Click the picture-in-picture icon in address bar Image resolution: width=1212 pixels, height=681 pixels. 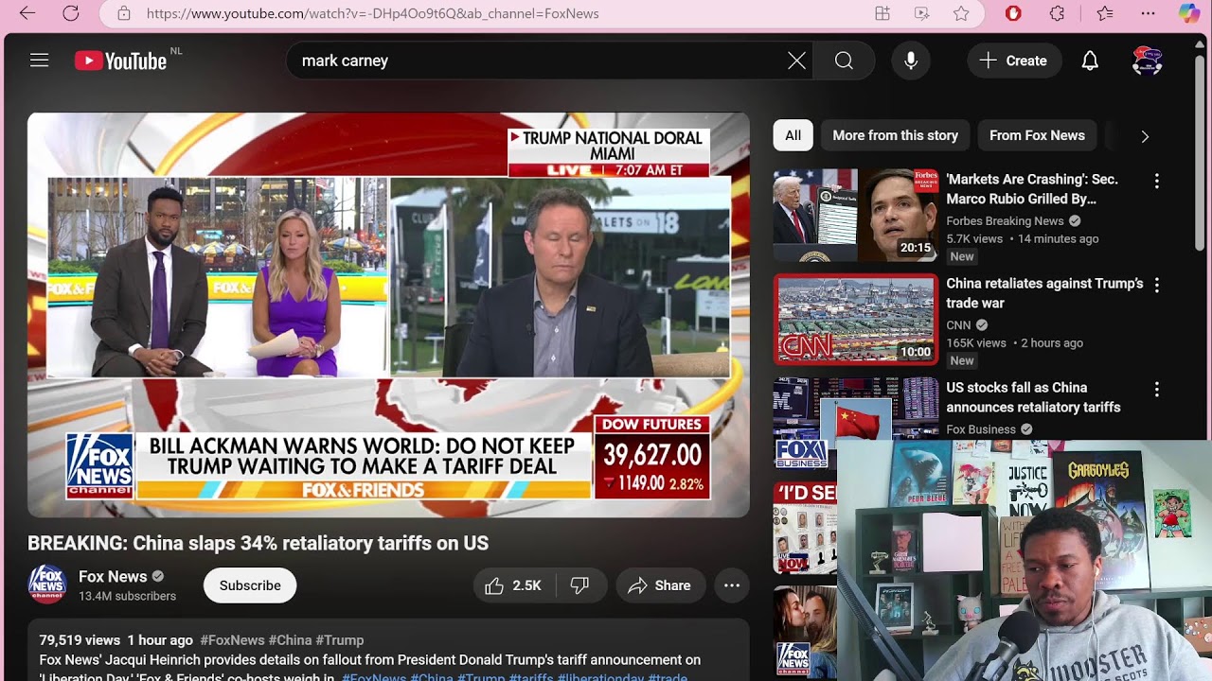point(922,13)
